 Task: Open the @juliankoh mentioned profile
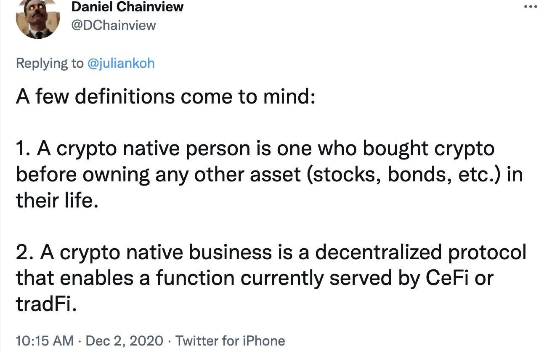121,64
